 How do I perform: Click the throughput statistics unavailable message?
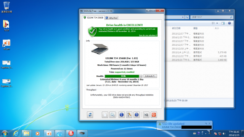(x=122, y=96)
